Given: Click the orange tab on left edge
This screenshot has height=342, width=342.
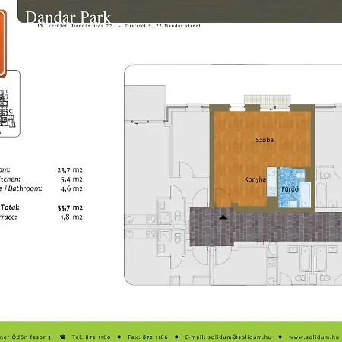Looking at the screenshot, I should pyautogui.click(x=3, y=43).
